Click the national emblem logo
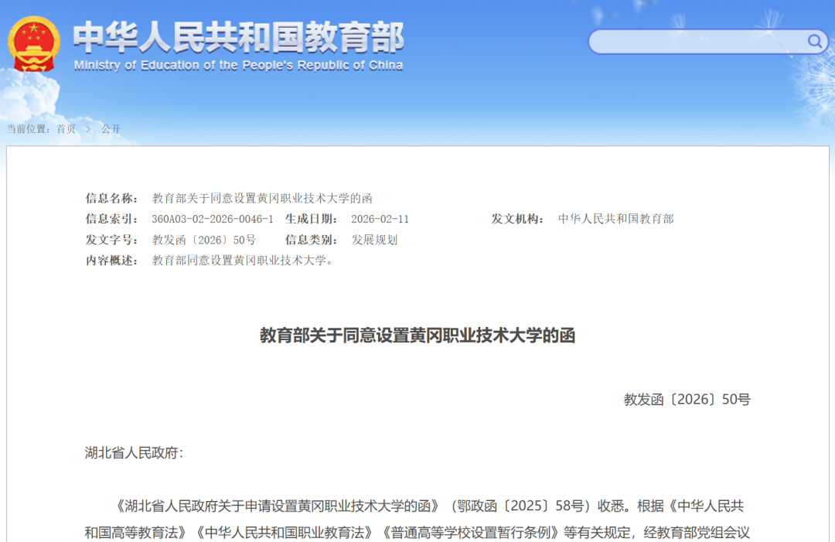 pos(33,43)
